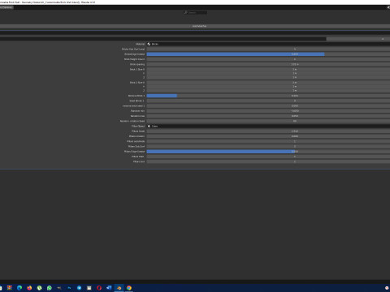Click the Random max value field

click(268, 116)
